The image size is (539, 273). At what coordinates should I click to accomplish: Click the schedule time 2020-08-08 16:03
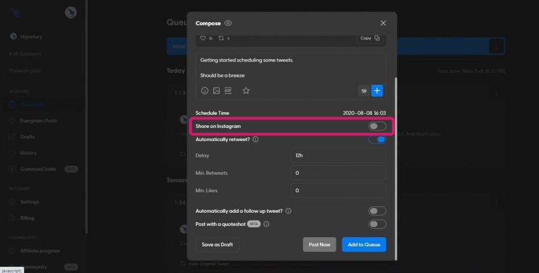click(x=364, y=113)
